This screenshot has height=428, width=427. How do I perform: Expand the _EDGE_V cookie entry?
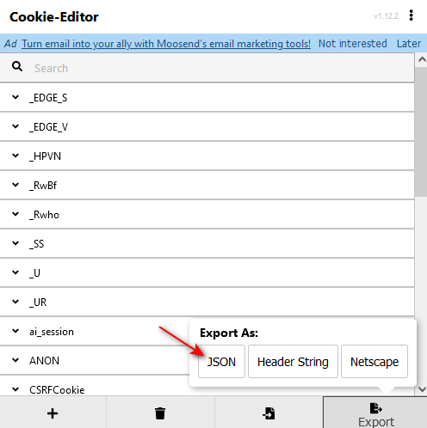click(x=207, y=126)
